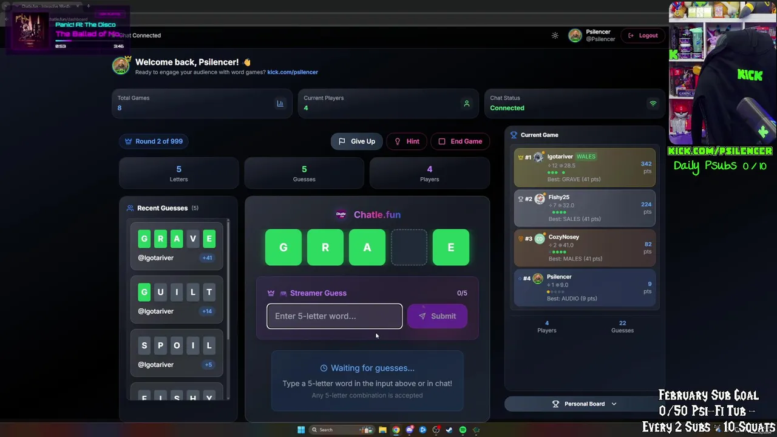Click CozyNosey's avatar in leaderboard

point(540,239)
